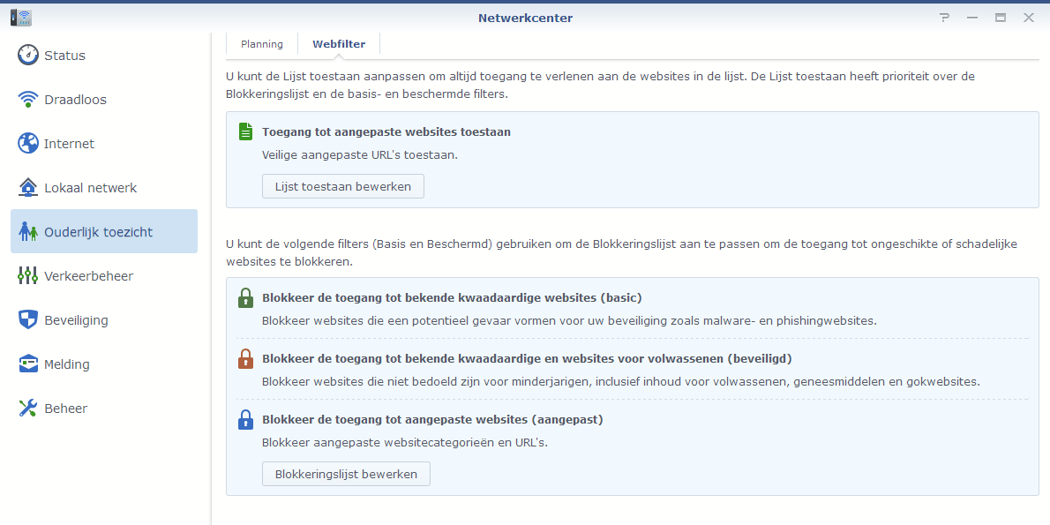Toggle the lock for custom website blocking
This screenshot has height=525, width=1050.
[x=245, y=419]
